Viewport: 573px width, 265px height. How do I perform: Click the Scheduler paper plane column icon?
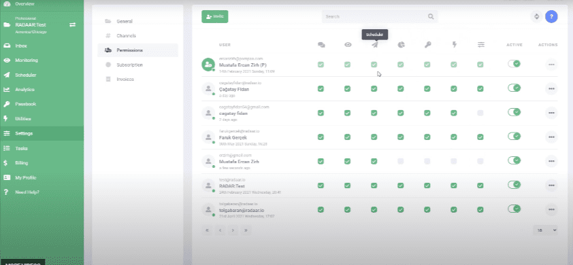(375, 45)
